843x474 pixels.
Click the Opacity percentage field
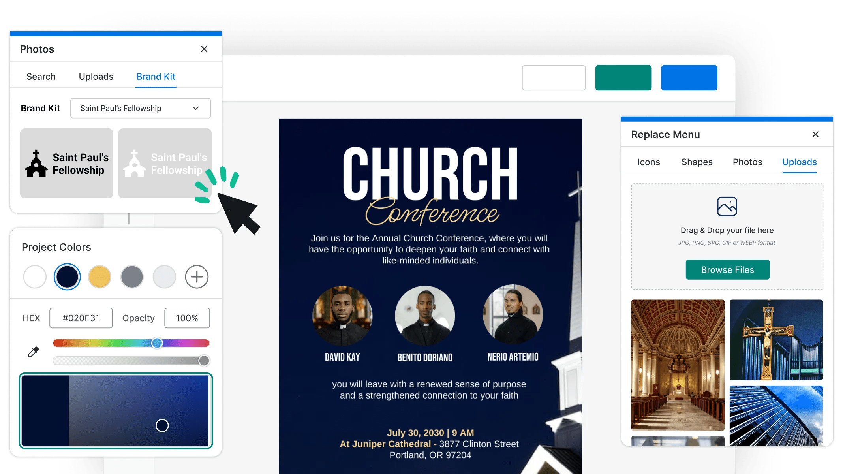[187, 318]
